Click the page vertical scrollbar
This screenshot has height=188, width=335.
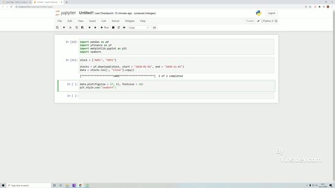tap(334, 96)
